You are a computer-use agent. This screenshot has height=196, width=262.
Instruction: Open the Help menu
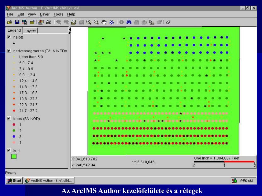pyautogui.click(x=71, y=14)
